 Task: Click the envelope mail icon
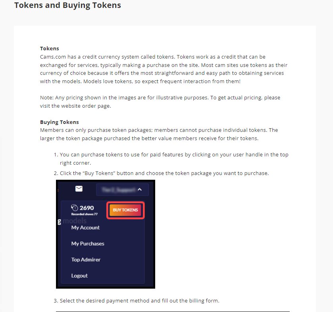(79, 188)
